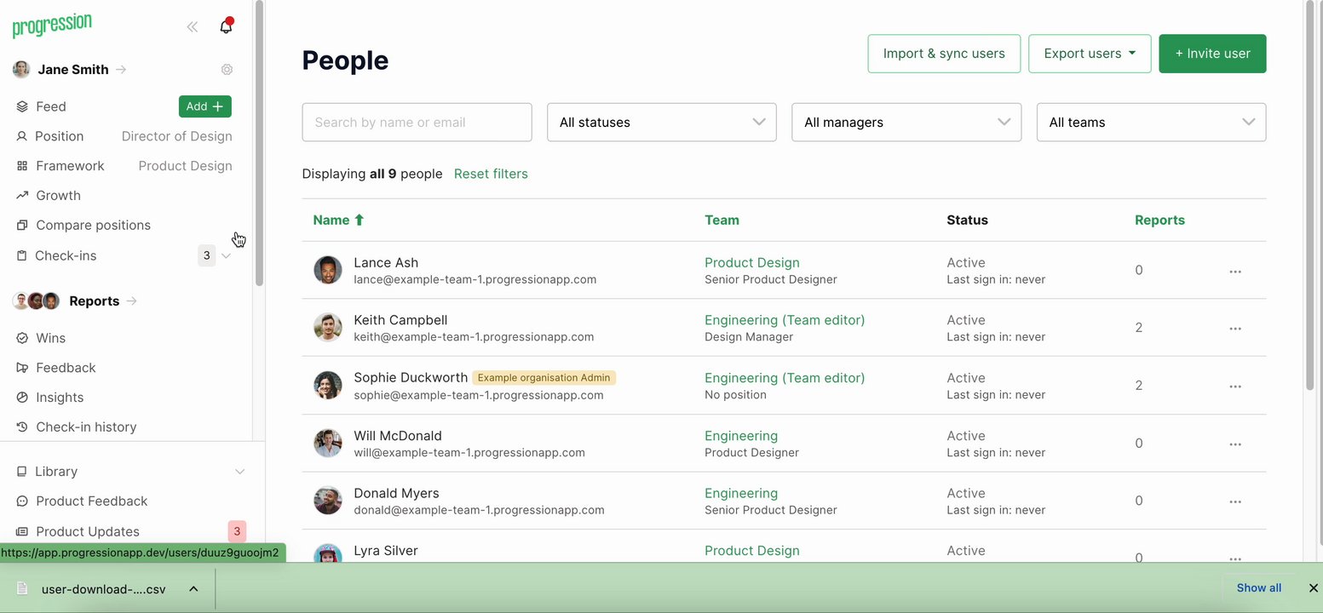The height and width of the screenshot is (613, 1323).
Task: Click the search by name field
Action: coord(417,123)
